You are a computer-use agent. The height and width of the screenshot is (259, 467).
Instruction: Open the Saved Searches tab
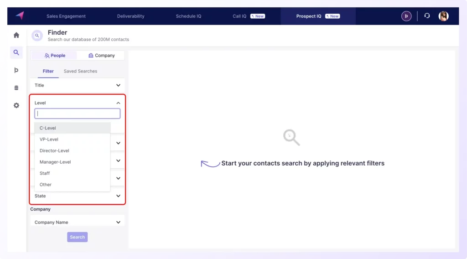[80, 71]
